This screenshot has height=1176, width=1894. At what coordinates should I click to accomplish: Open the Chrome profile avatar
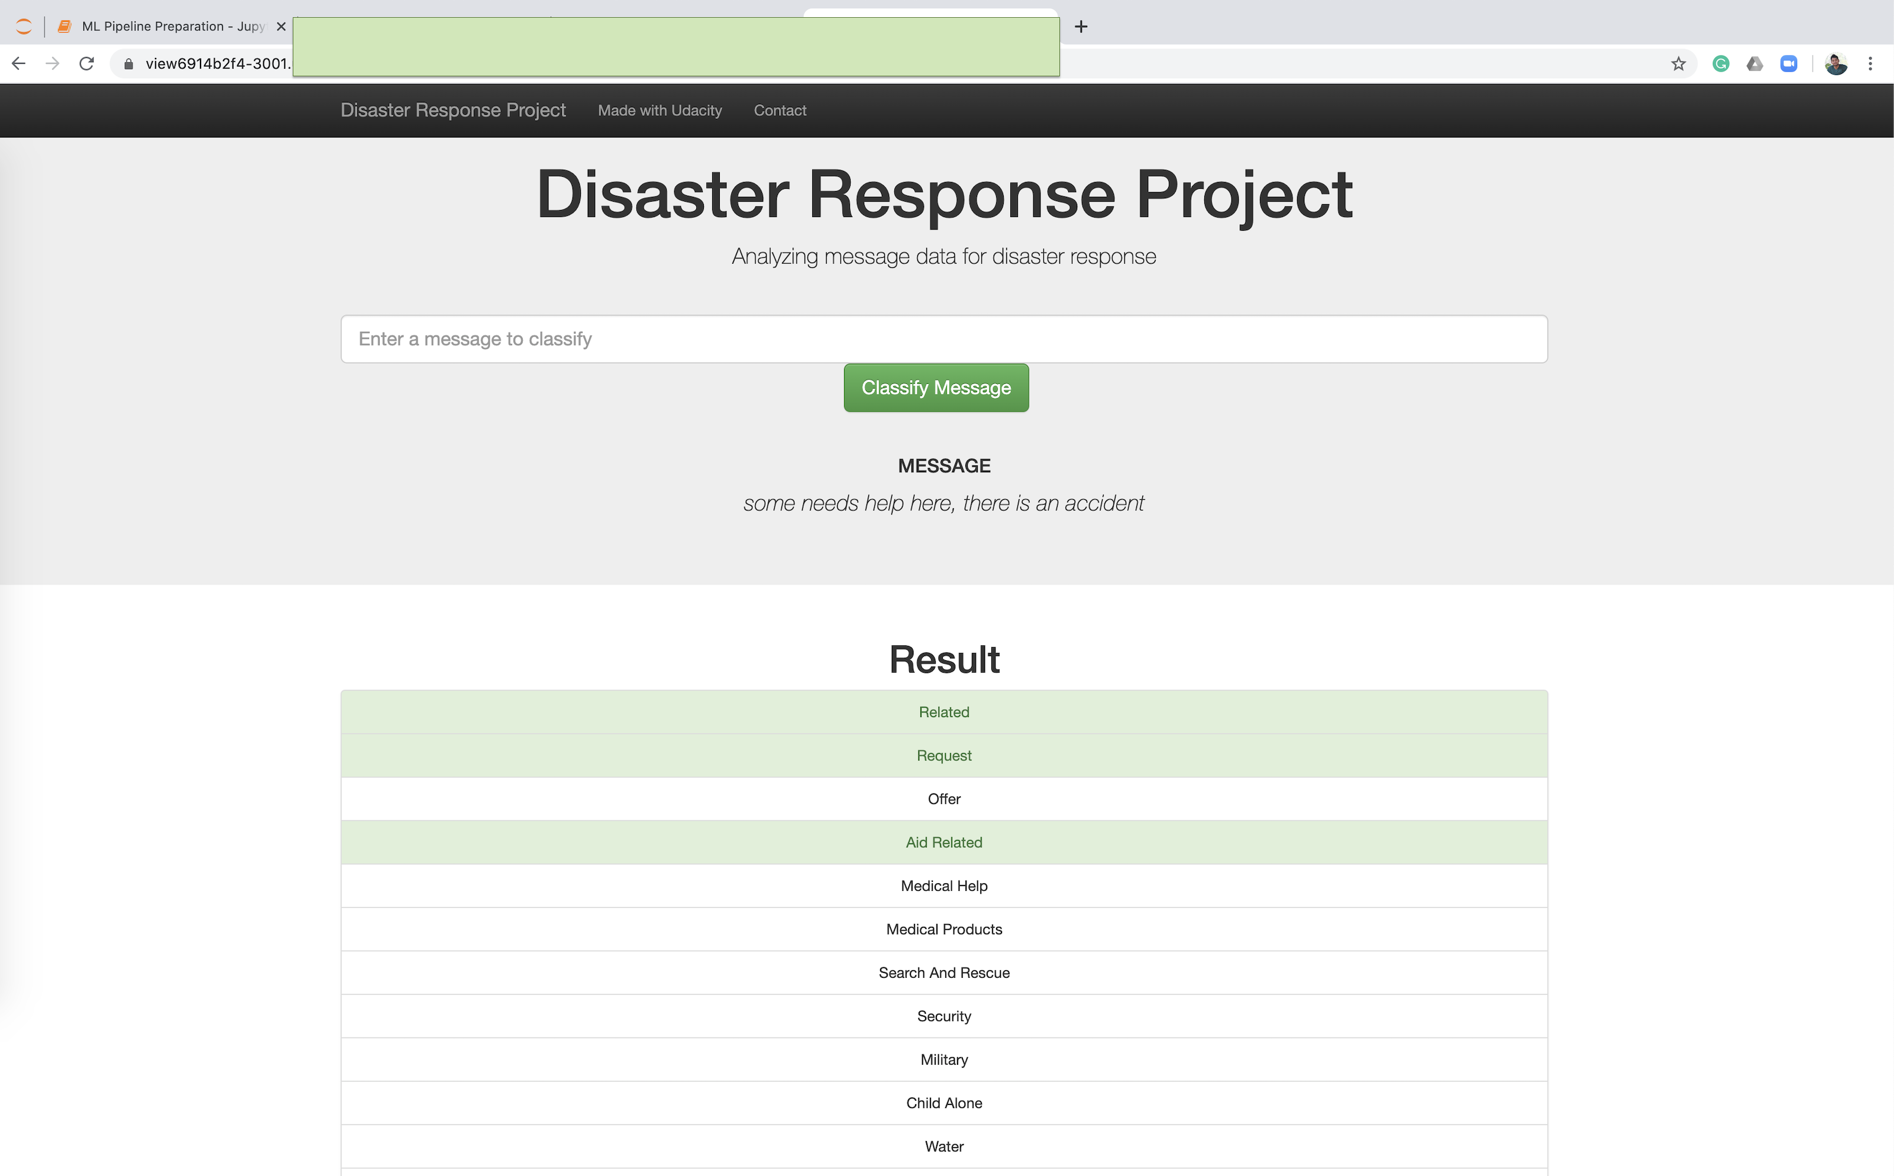click(1835, 64)
